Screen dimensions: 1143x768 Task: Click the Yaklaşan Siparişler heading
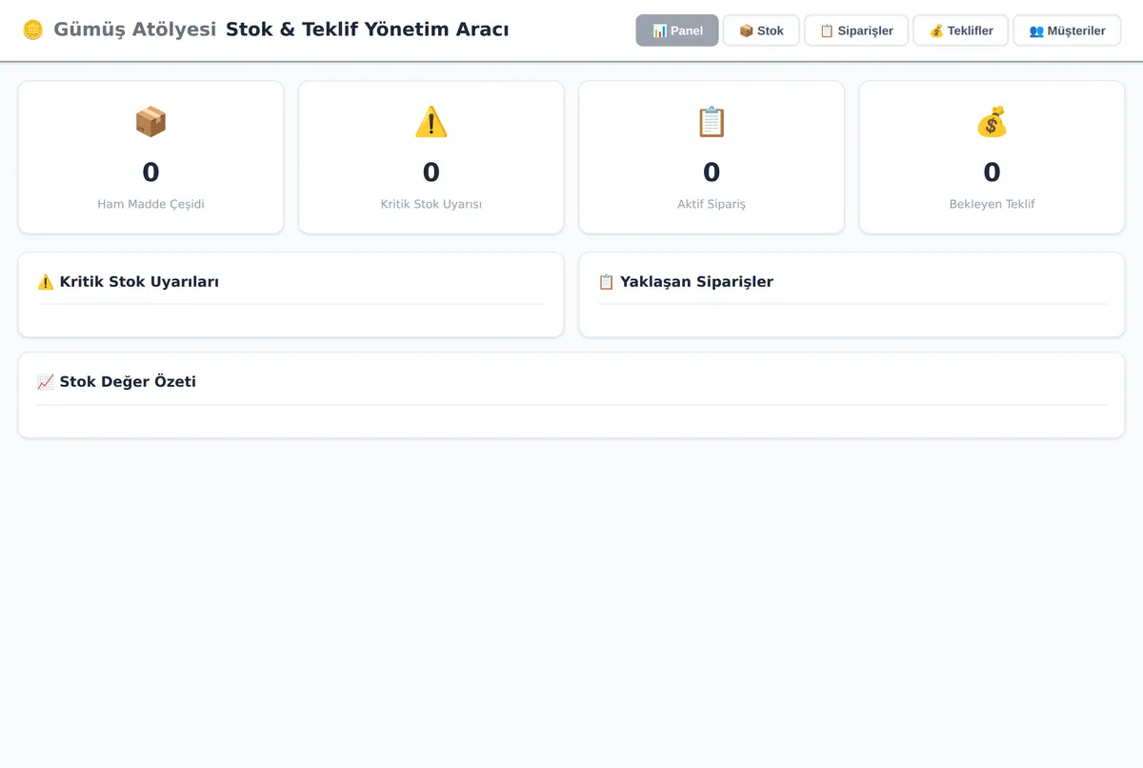click(x=696, y=282)
